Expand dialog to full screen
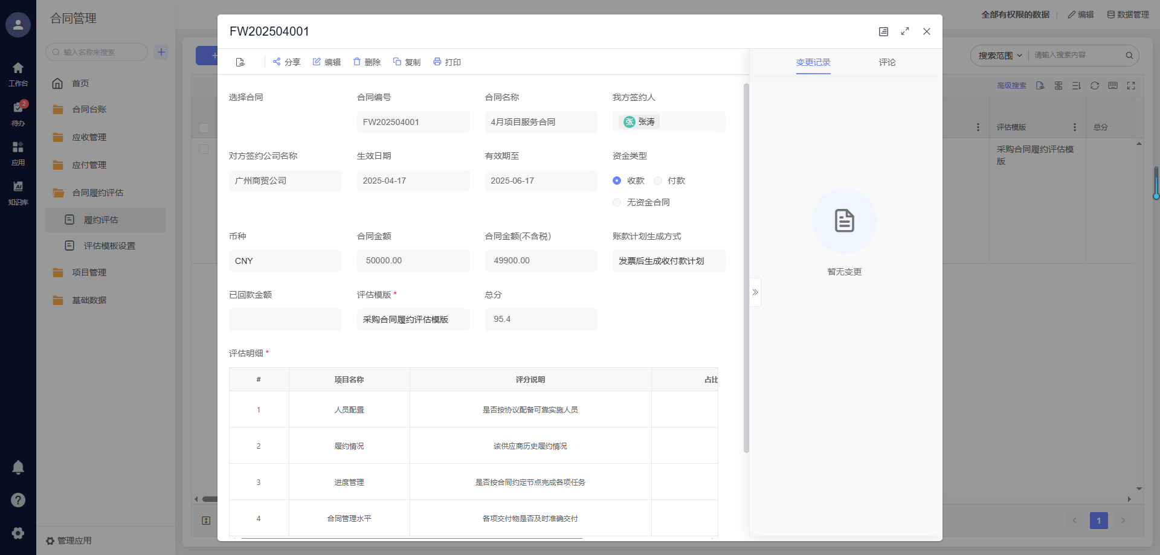 904,31
